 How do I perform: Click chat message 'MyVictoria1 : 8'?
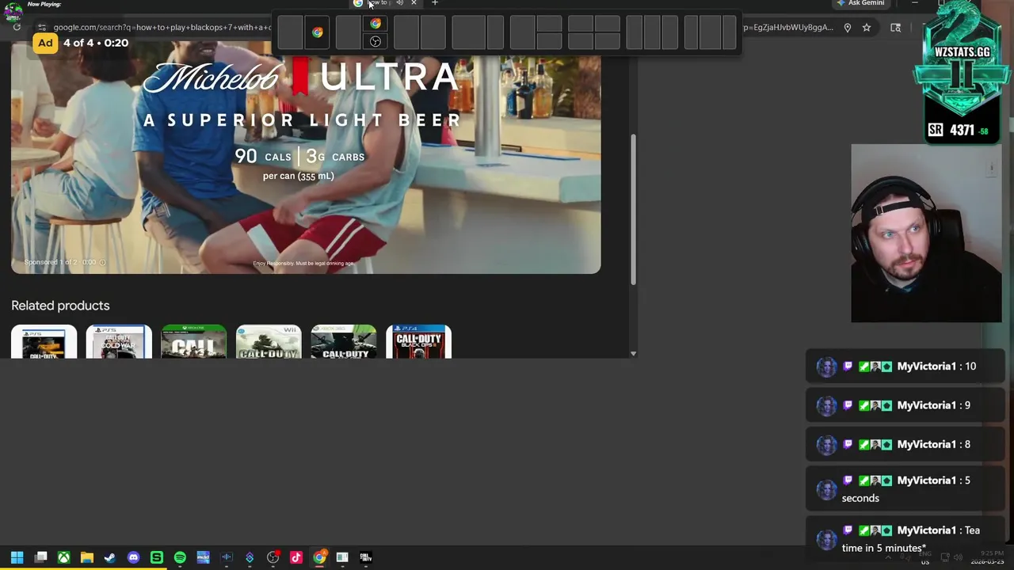coord(905,444)
